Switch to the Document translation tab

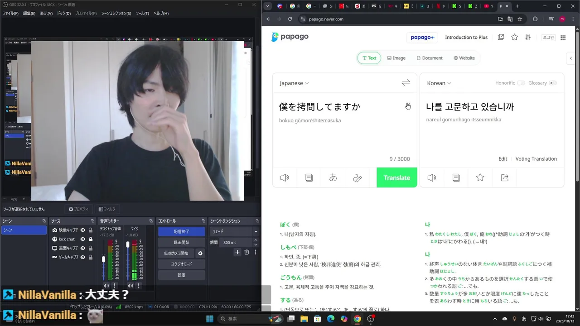pos(430,58)
